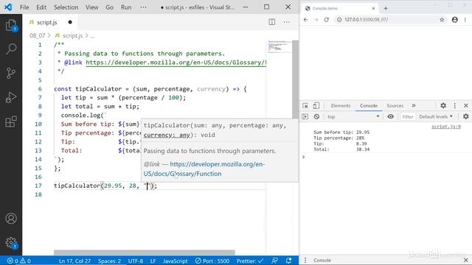Open the Search view in activity bar
Screen dimensions: 472x265
pyautogui.click(x=11, y=49)
